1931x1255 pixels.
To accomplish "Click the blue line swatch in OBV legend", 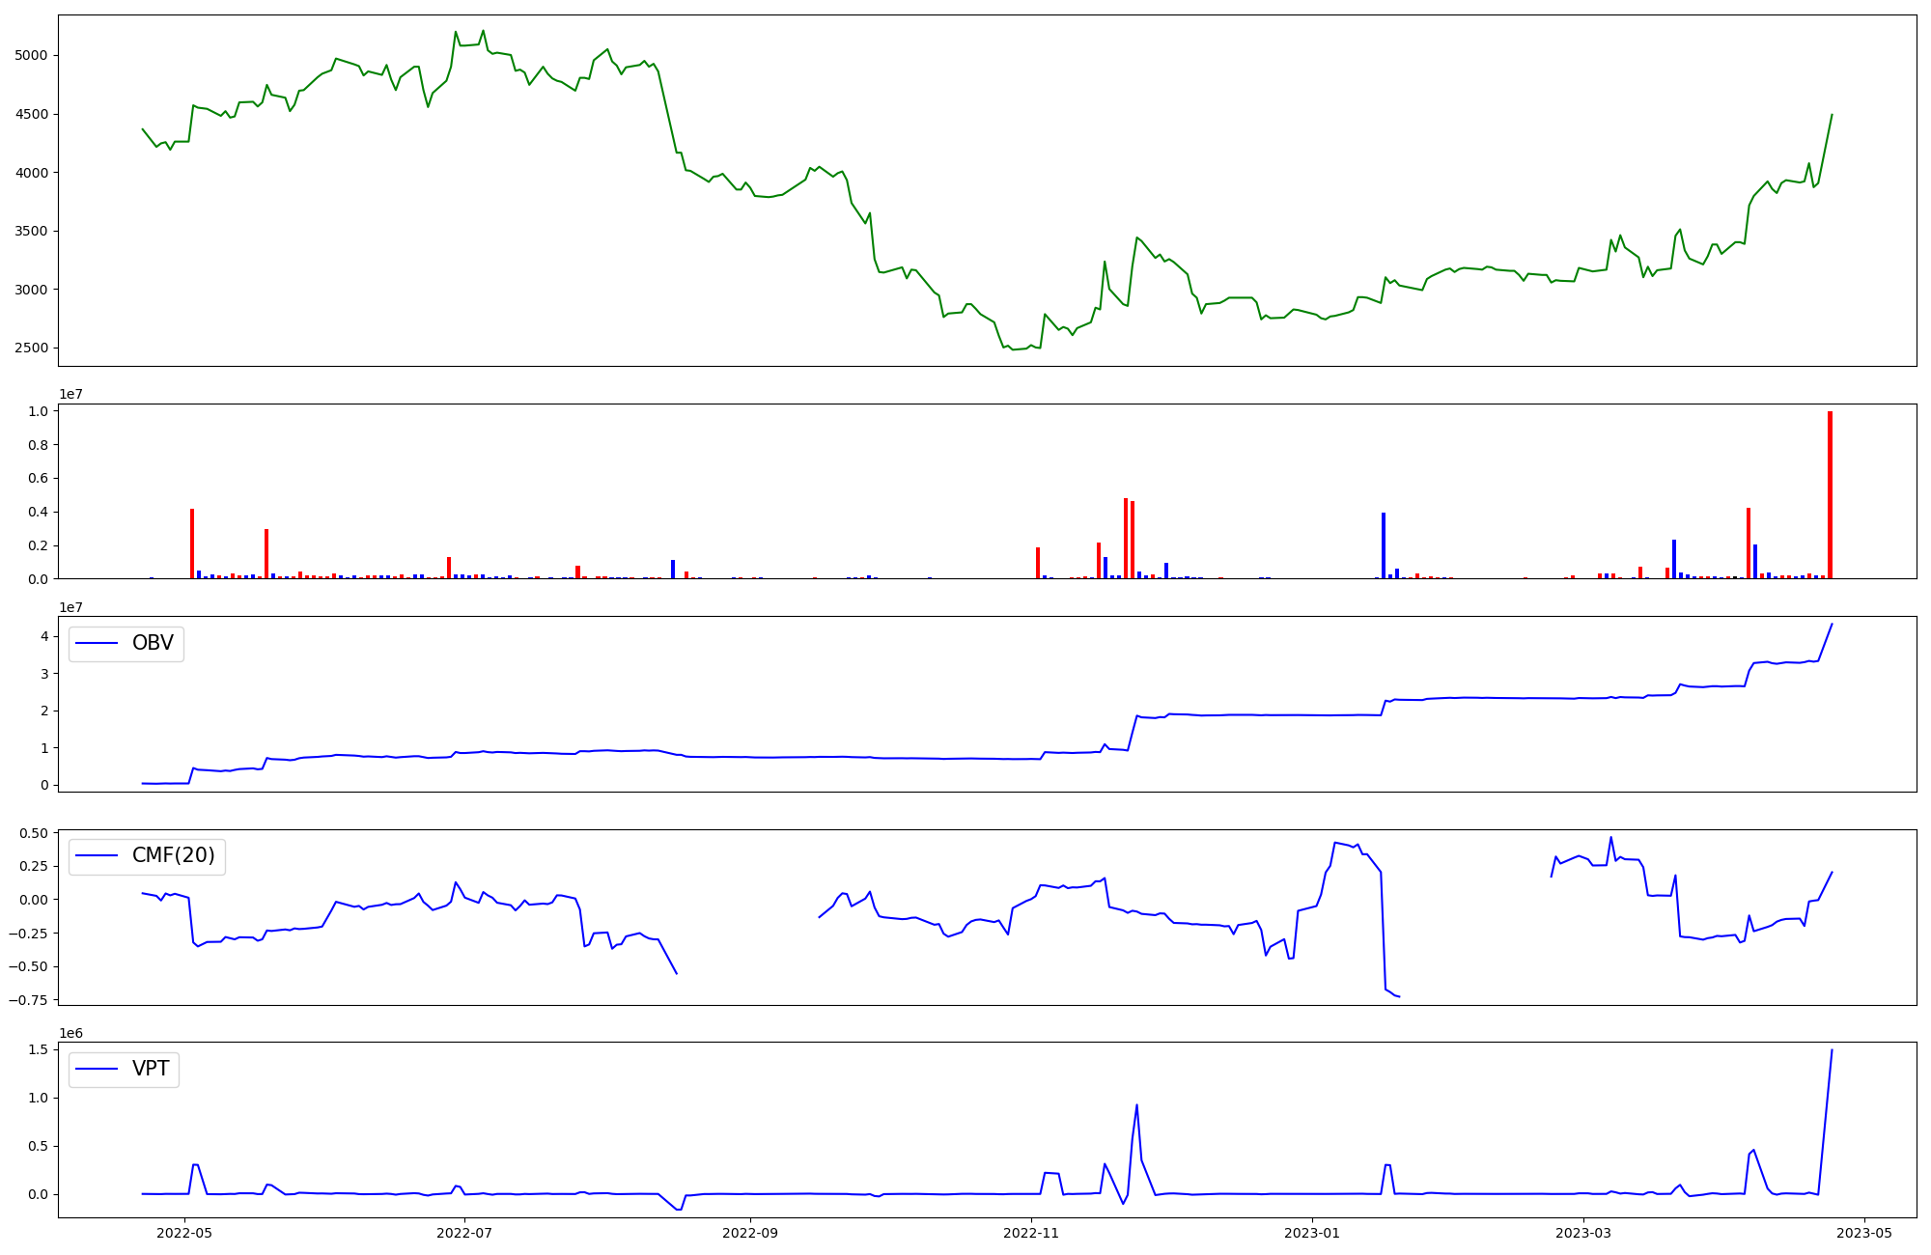I will click(97, 644).
